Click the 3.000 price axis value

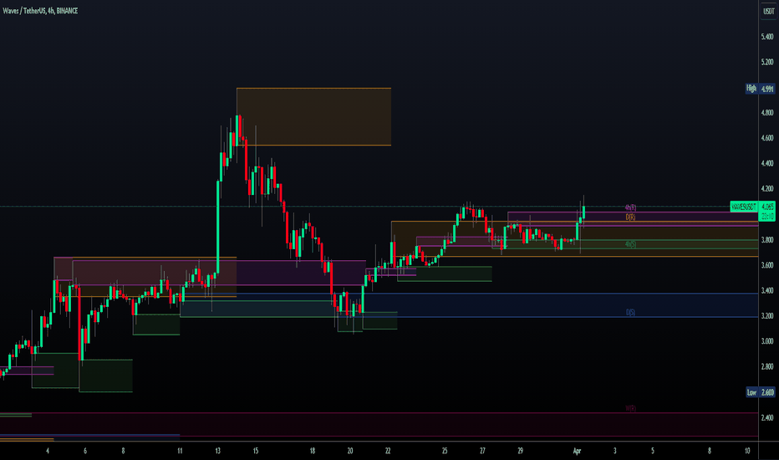click(x=767, y=341)
